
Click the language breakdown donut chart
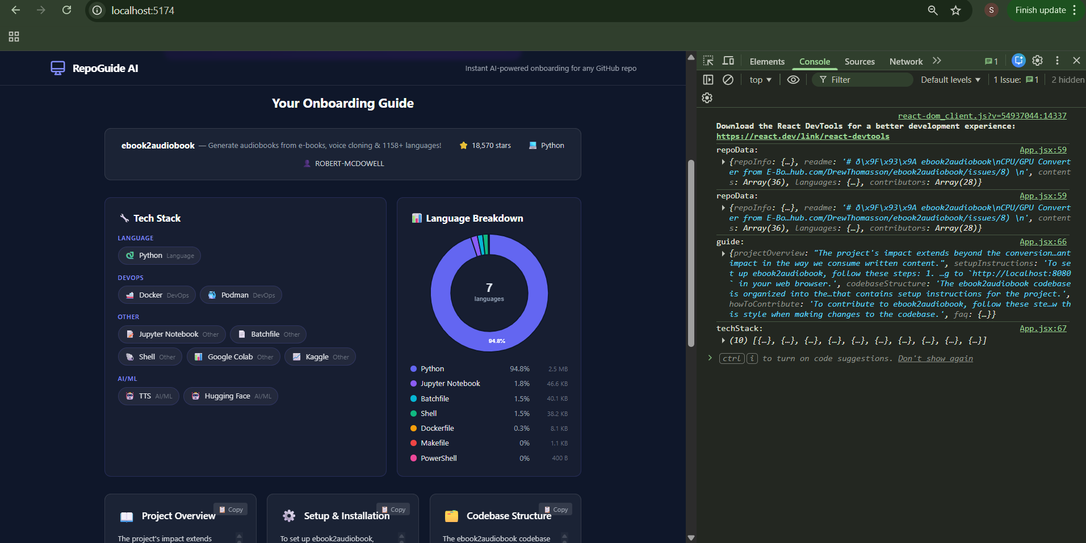point(489,293)
